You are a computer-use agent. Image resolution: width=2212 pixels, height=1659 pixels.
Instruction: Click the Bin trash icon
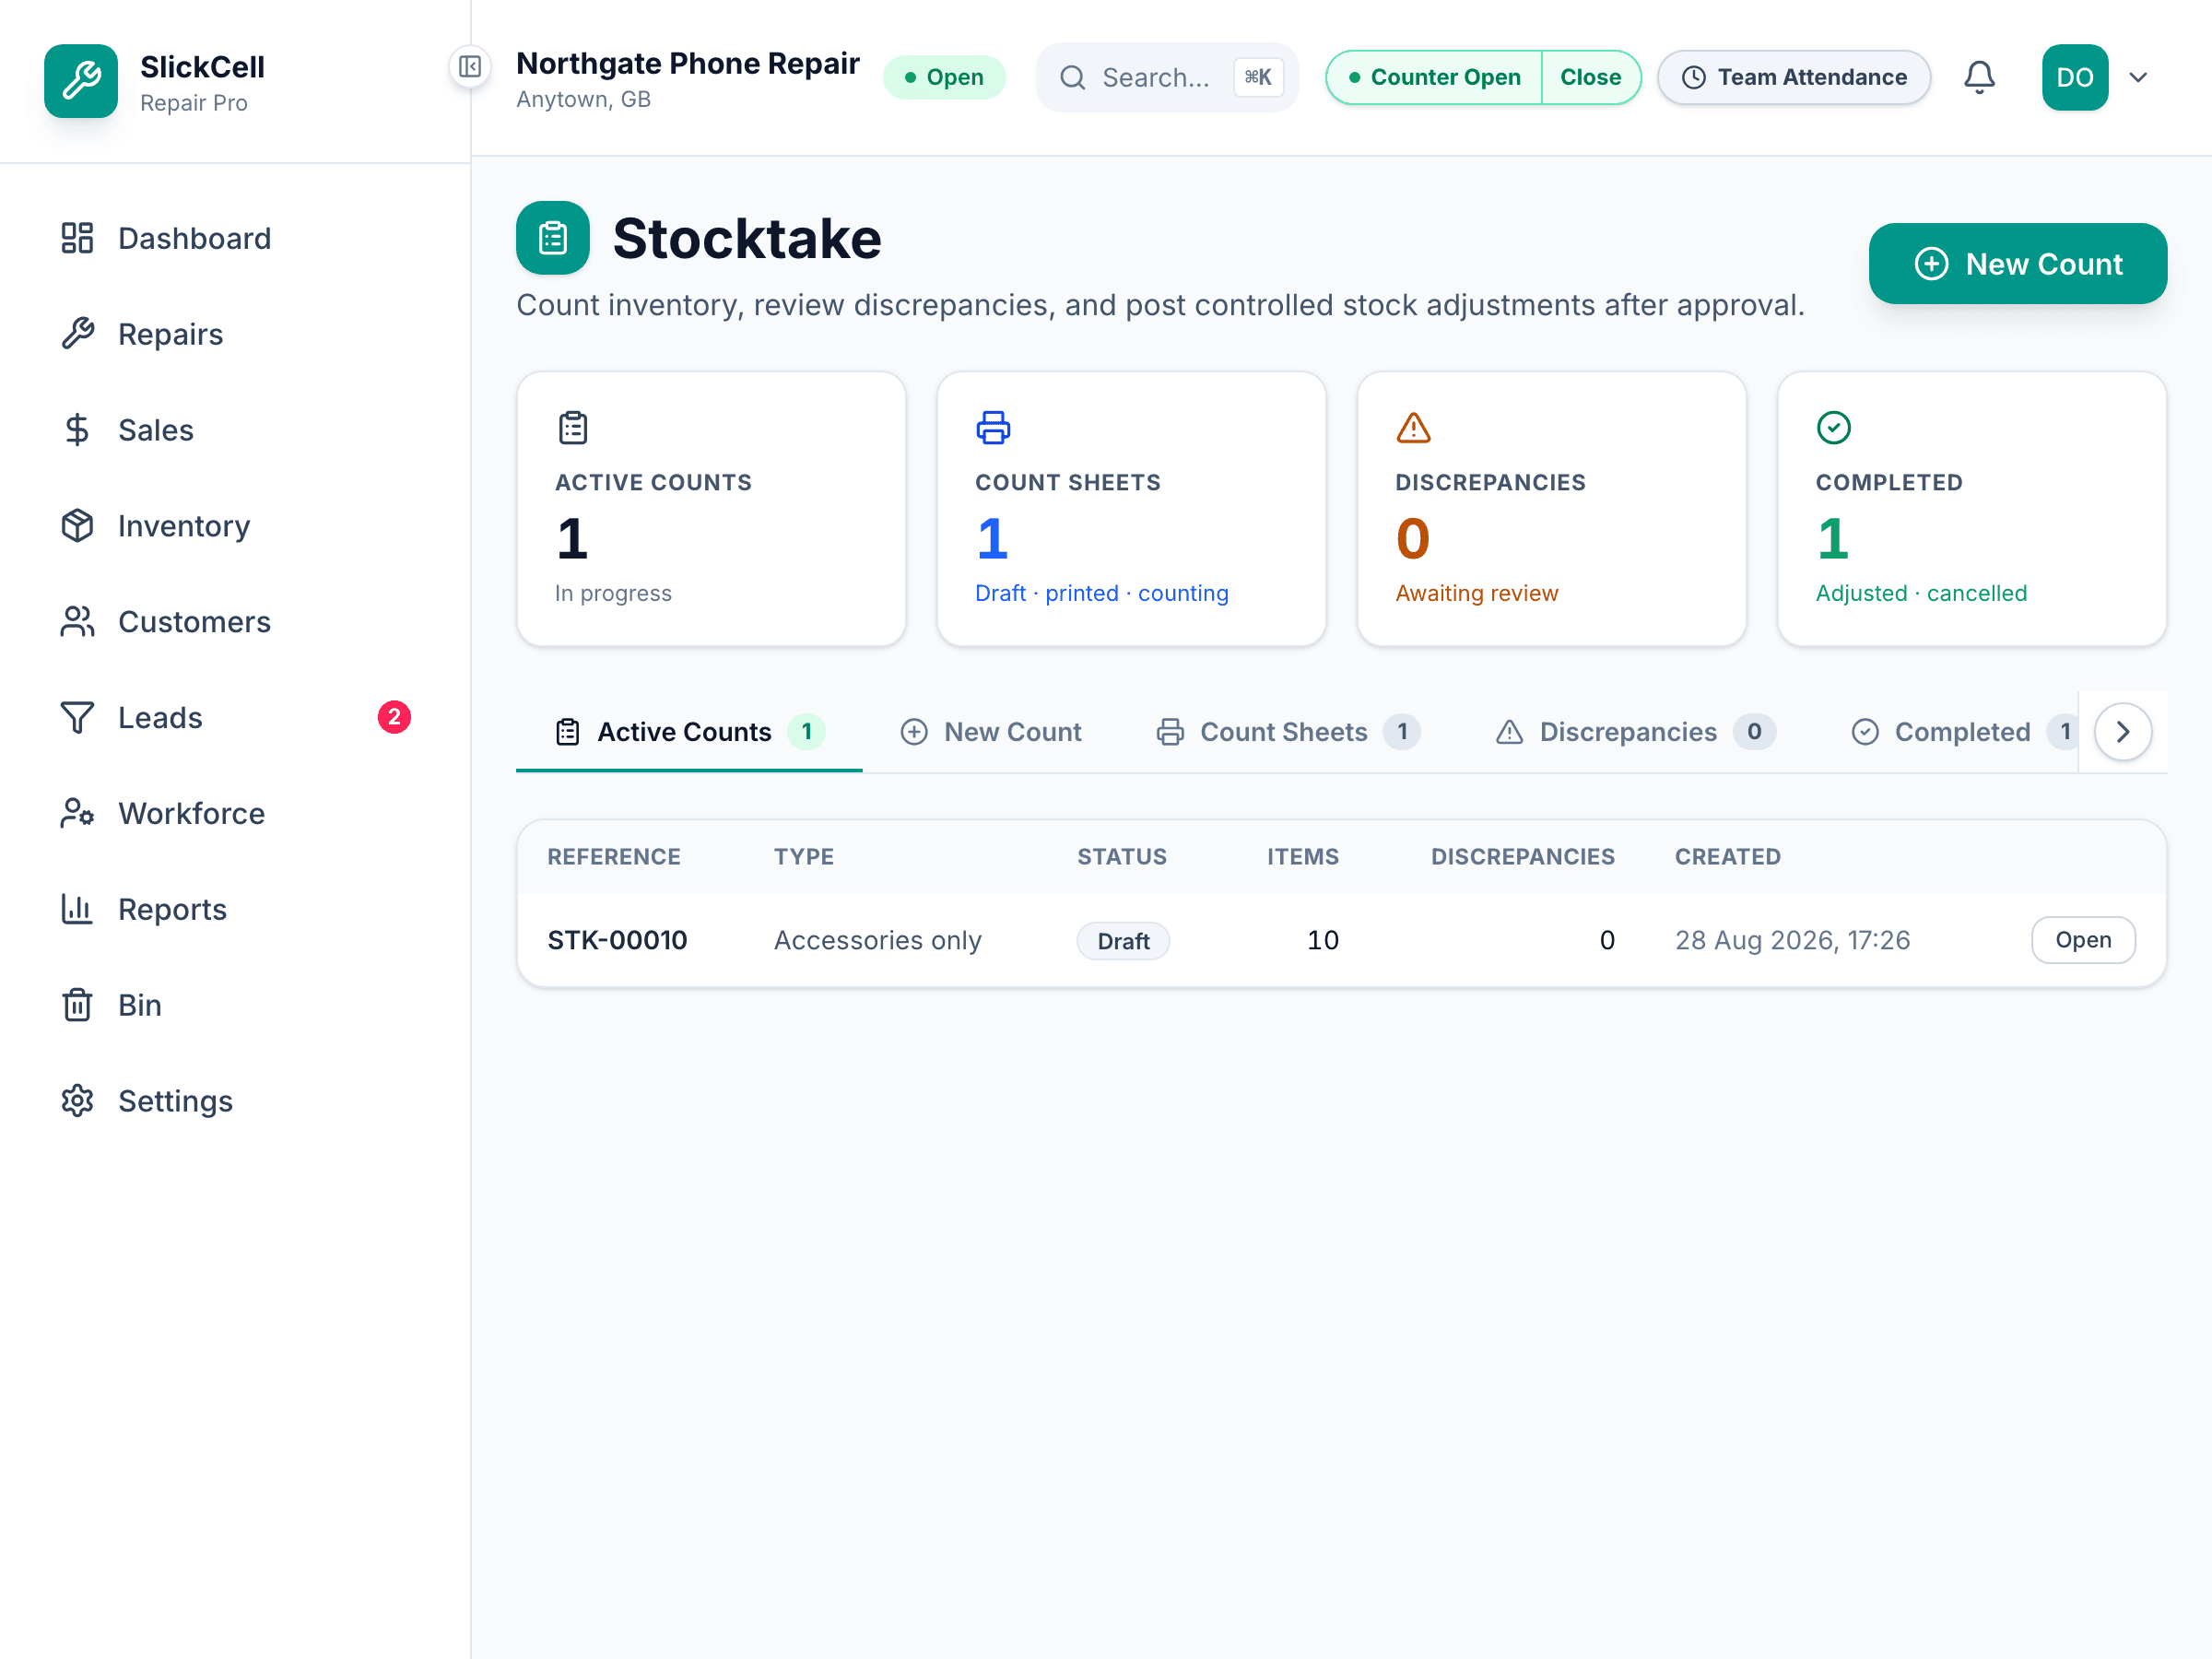pyautogui.click(x=77, y=1005)
